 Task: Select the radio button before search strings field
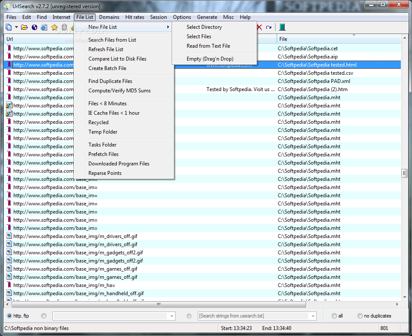[x=189, y=316]
